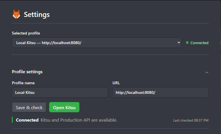Image resolution: width=221 pixels, height=134 pixels.
Task: Click the Kitsu fox logo icon
Action: pos(16,14)
